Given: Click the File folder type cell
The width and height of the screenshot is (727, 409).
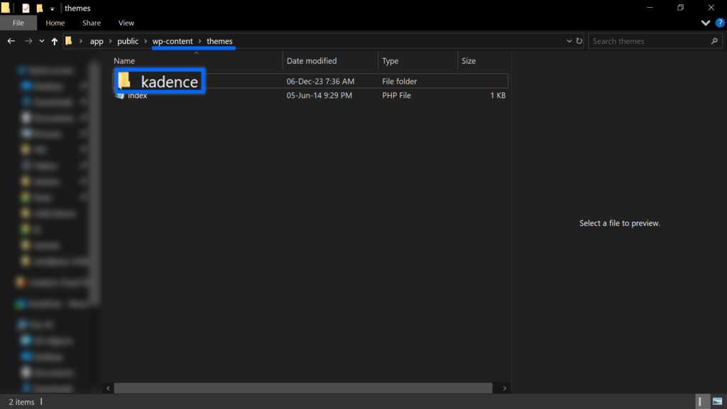Looking at the screenshot, I should 399,81.
